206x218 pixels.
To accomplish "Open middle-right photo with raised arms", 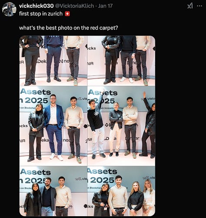I will tap(121, 126).
